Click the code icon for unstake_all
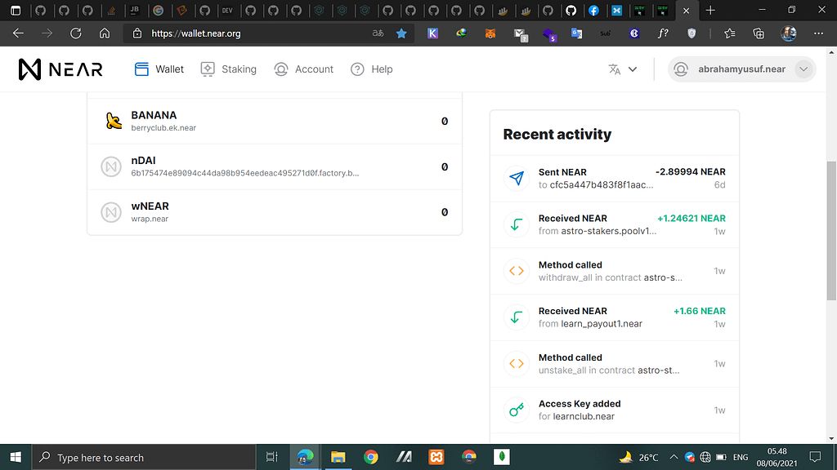Screen dimensions: 837x470 coord(517,363)
